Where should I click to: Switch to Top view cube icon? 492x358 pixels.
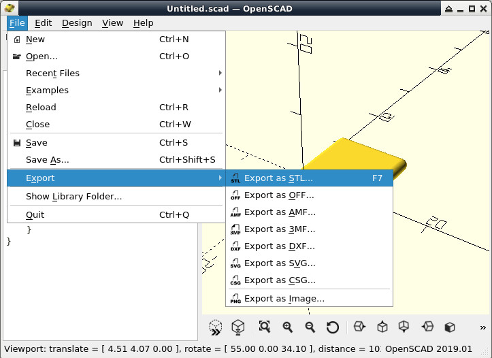[x=382, y=327]
